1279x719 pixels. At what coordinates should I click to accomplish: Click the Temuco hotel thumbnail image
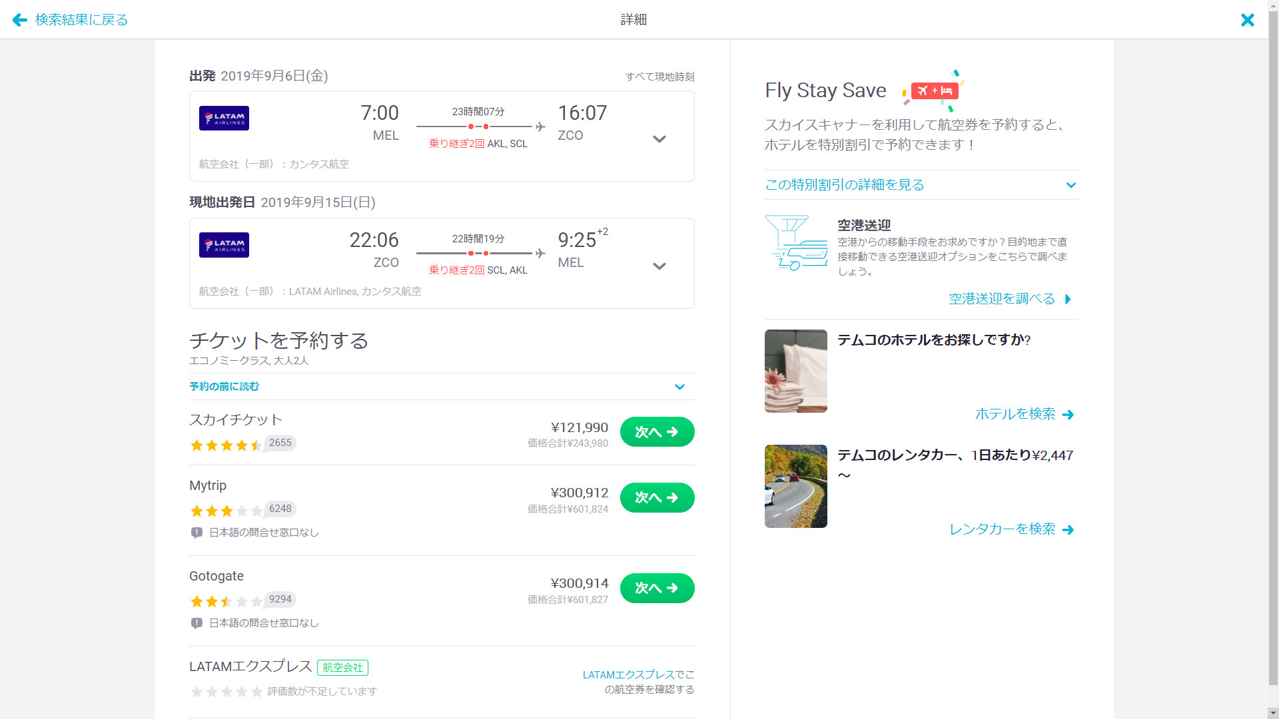click(x=795, y=371)
